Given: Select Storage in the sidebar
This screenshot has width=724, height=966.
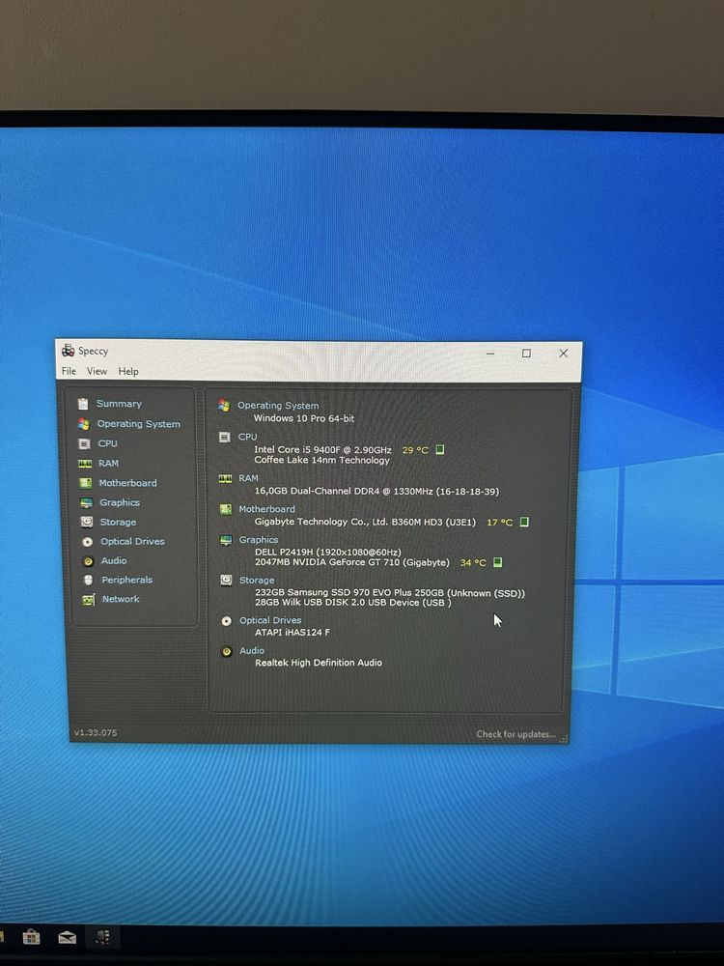Looking at the screenshot, I should pyautogui.click(x=118, y=522).
